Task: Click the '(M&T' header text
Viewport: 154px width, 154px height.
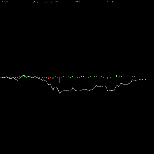Action: (77, 2)
